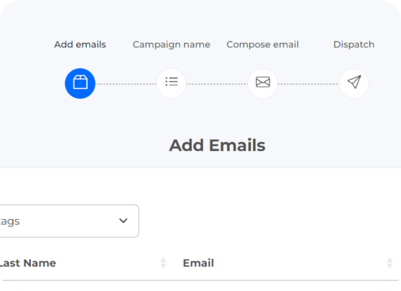Open the tags dropdown field
This screenshot has width=401, height=291.
click(x=63, y=221)
